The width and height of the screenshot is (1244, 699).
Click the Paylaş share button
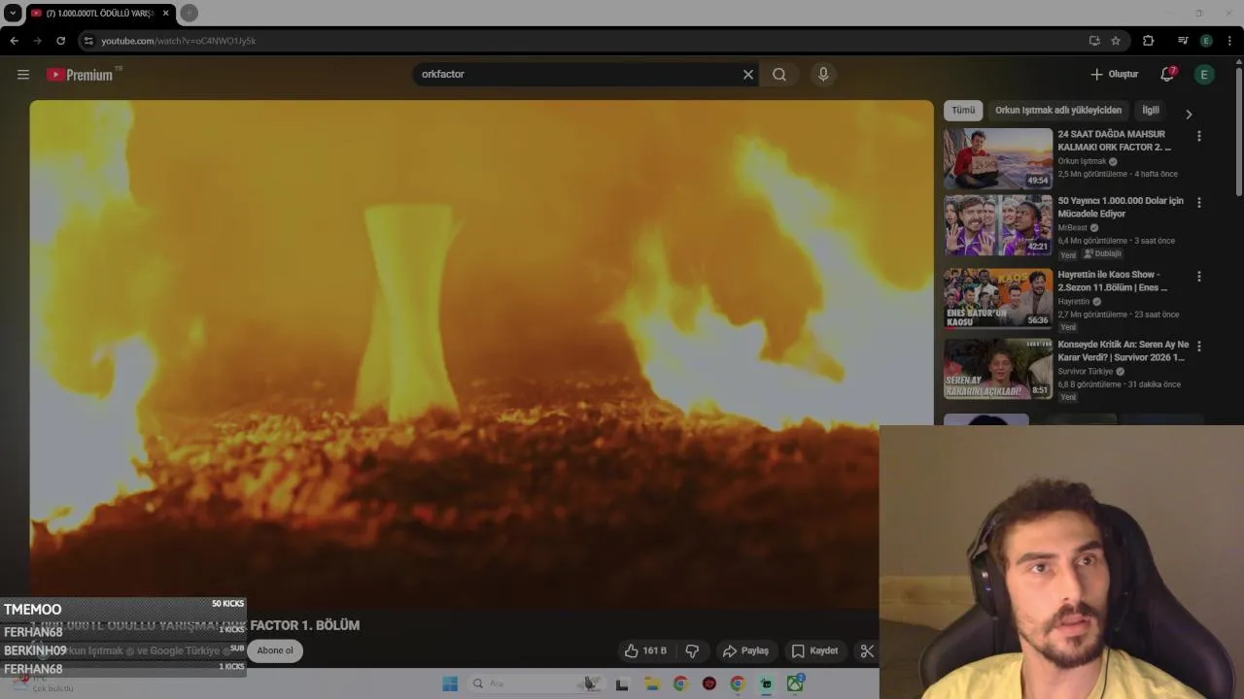tap(745, 650)
